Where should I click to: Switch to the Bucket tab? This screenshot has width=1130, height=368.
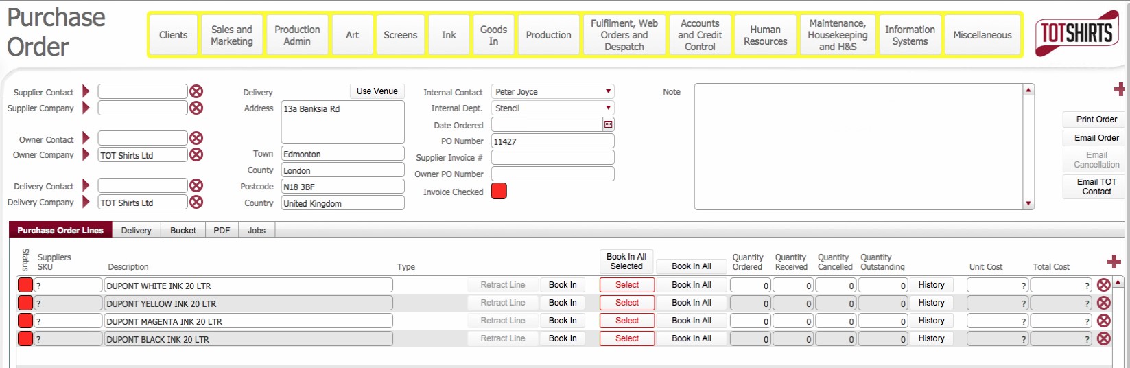tap(183, 230)
